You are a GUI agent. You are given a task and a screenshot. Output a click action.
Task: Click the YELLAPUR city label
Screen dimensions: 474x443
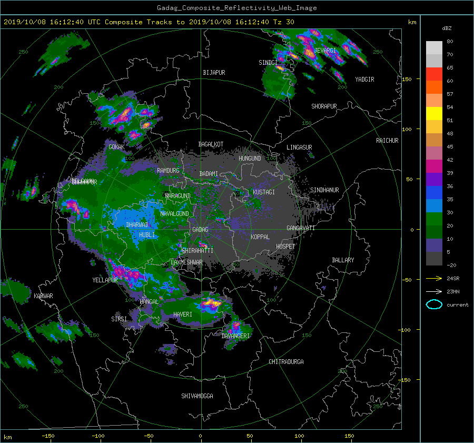[x=105, y=280]
